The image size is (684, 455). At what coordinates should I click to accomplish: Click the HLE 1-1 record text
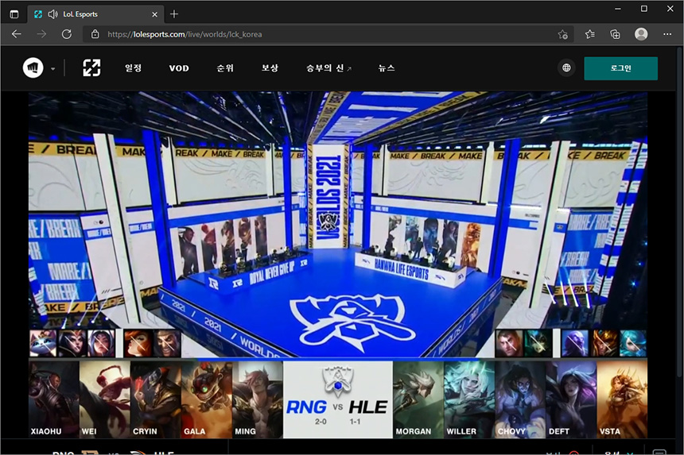[x=355, y=422]
